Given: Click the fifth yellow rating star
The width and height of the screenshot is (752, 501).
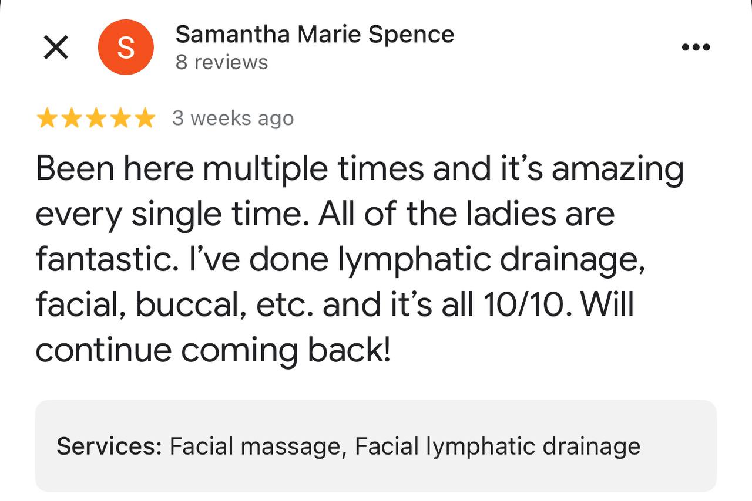Looking at the screenshot, I should [x=143, y=119].
